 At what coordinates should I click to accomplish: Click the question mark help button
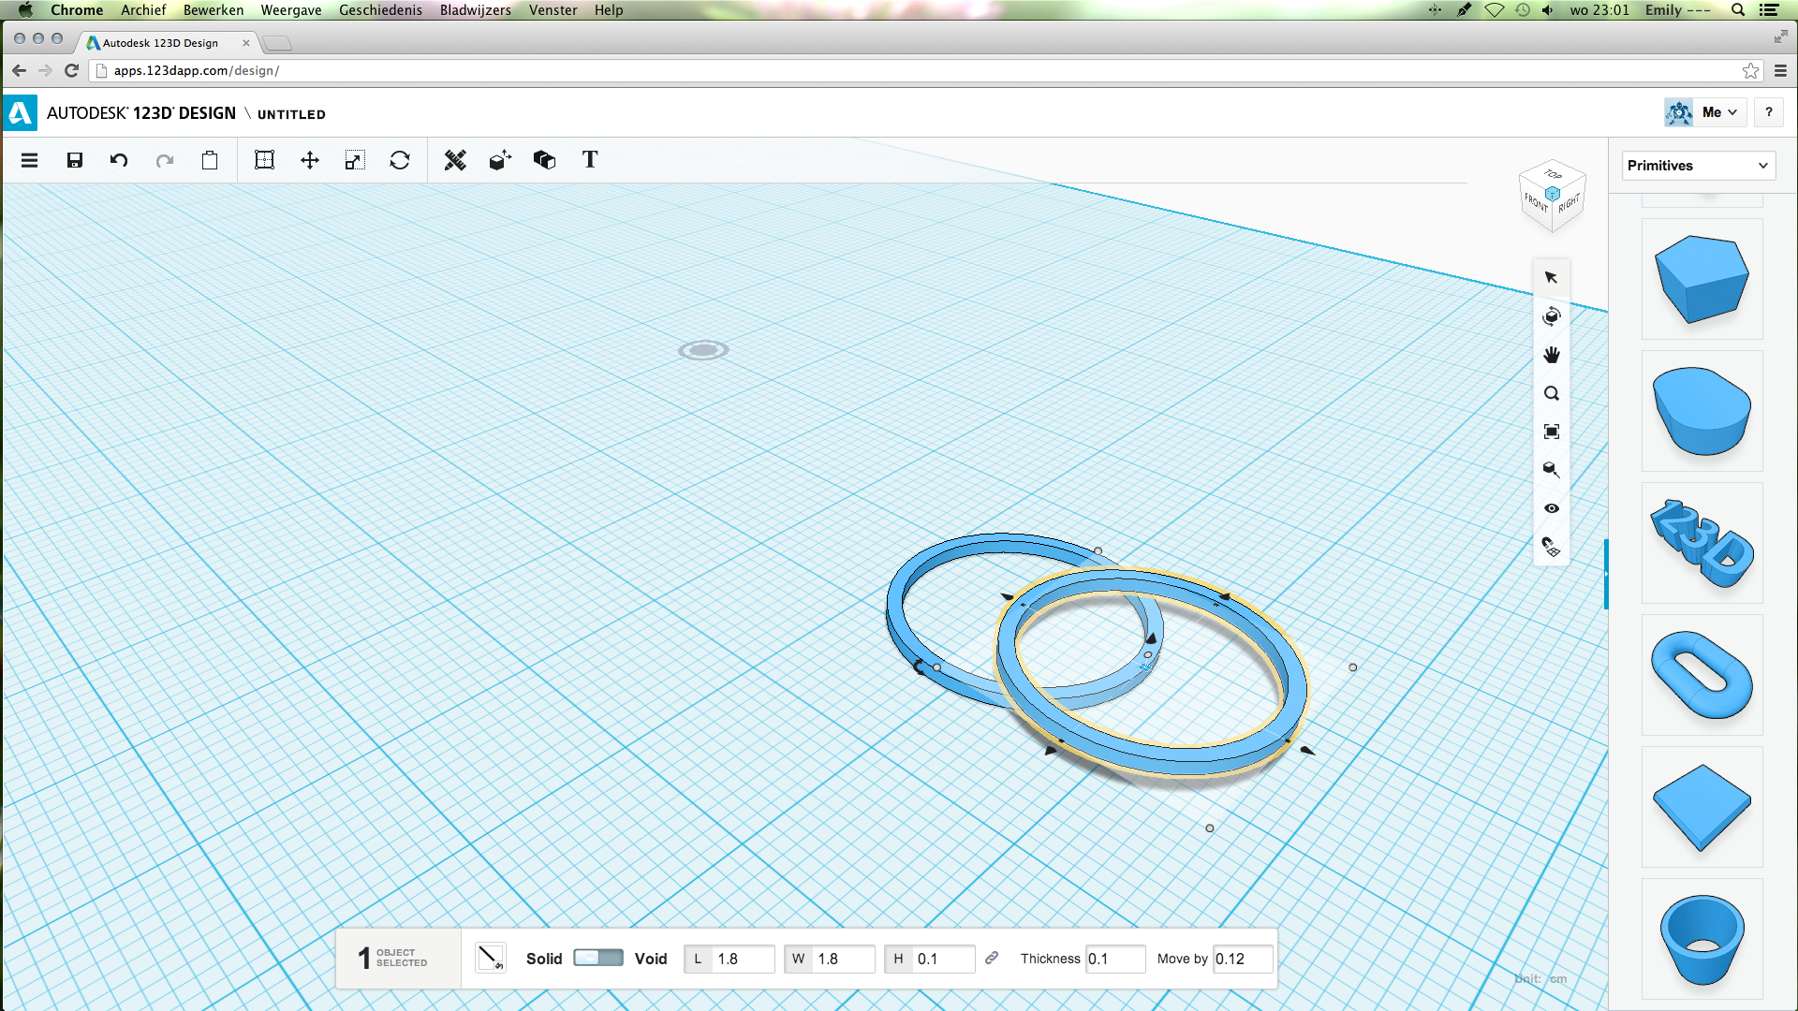[x=1768, y=112]
